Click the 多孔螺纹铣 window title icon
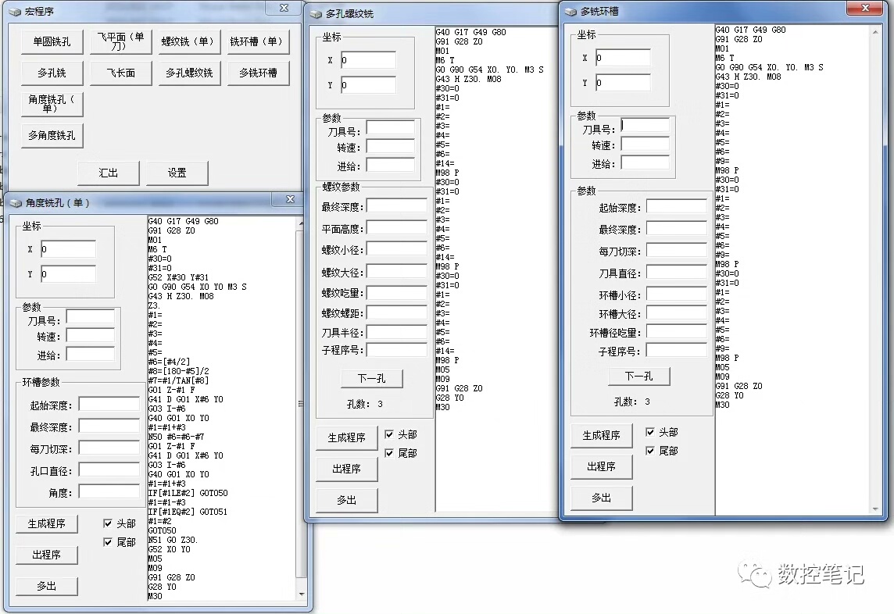 316,14
